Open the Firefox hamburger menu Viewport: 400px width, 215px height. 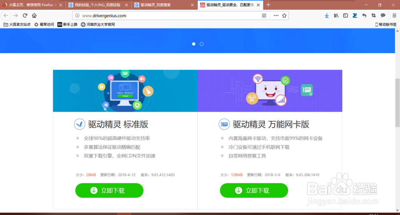(394, 16)
